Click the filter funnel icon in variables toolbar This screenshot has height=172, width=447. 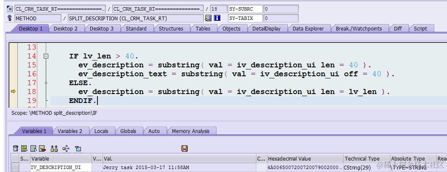78,148
